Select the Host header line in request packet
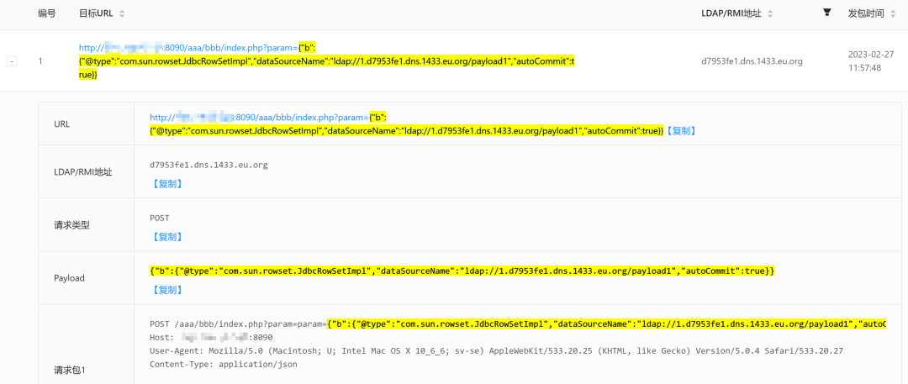Viewport: 908px width, 384px height. tap(211, 337)
